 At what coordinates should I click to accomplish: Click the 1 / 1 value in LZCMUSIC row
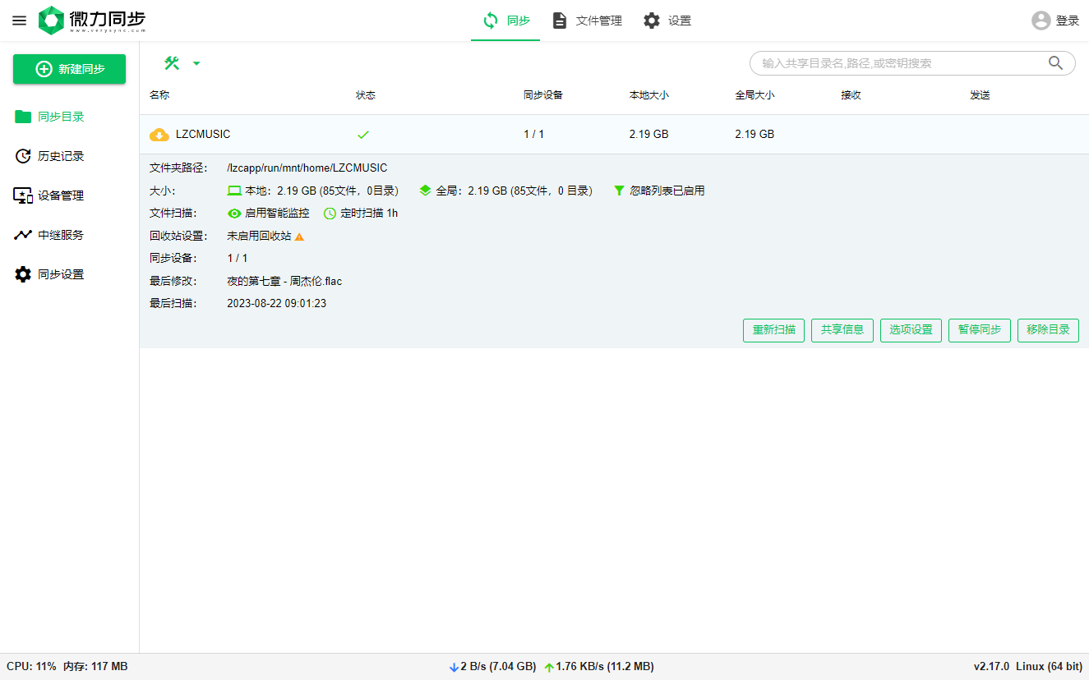tap(534, 134)
